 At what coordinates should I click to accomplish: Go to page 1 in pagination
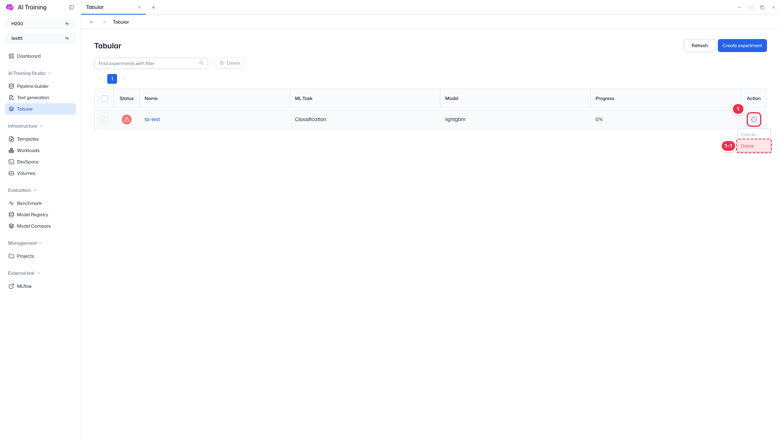point(112,79)
